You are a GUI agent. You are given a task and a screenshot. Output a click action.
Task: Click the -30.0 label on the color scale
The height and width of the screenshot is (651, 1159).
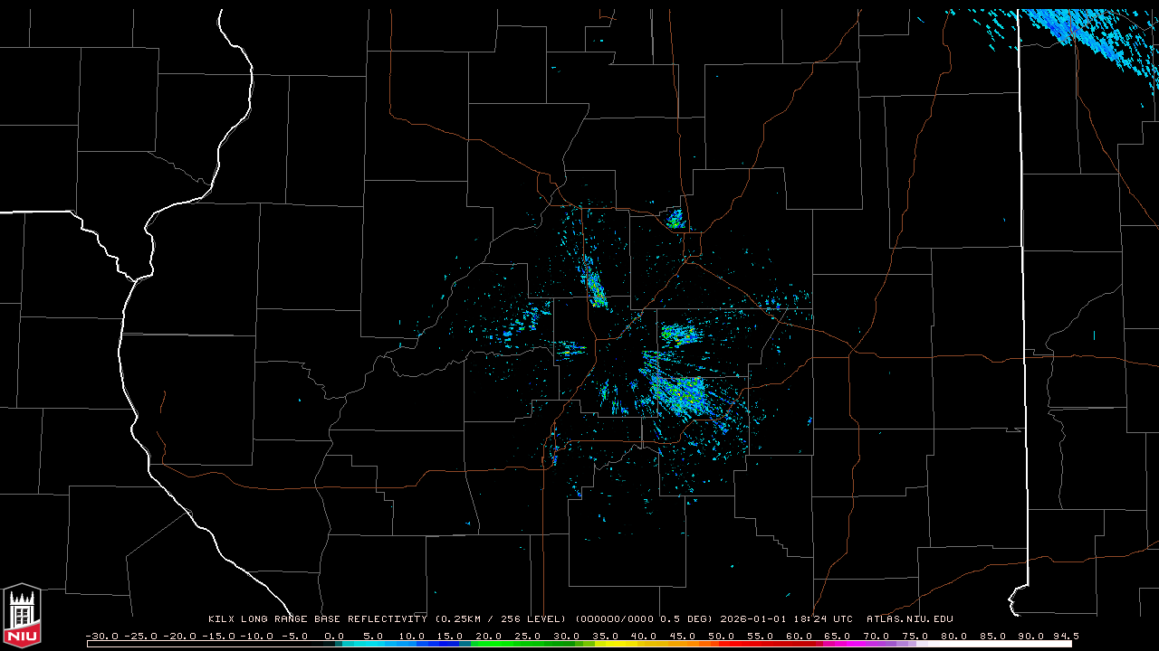101,636
